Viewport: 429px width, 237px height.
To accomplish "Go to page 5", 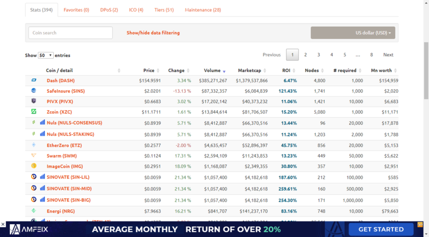I will click(x=345, y=55).
